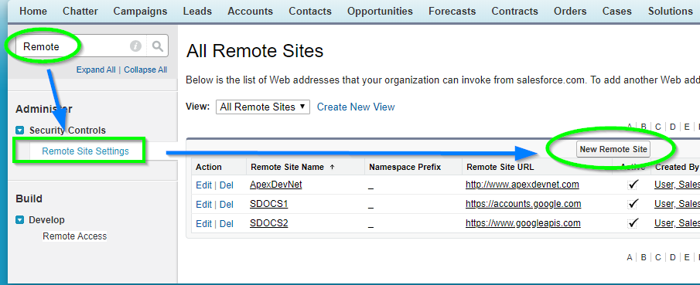Delete the SDOCS2 remote site
This screenshot has height=285, width=700.
(x=227, y=223)
